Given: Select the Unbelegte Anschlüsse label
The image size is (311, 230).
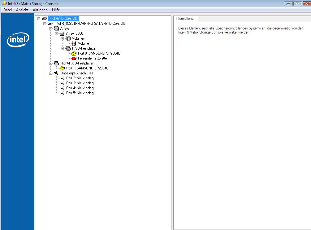Looking at the screenshot, I should click(77, 73).
